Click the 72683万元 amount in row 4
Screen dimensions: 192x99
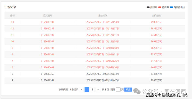click(x=156, y=80)
